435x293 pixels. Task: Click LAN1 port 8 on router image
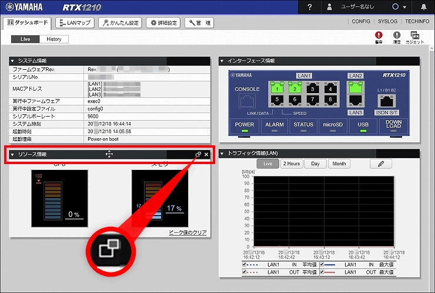click(x=330, y=100)
